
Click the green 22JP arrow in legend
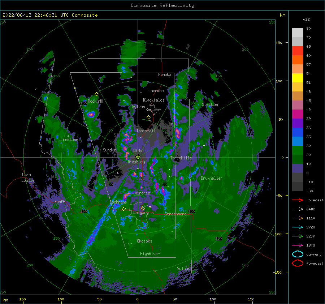pos(298,236)
